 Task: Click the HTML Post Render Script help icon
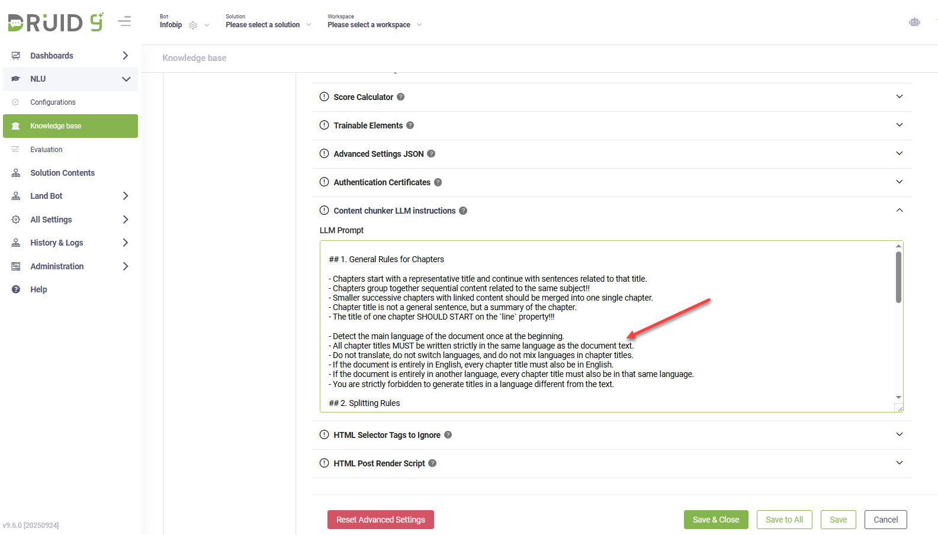coord(432,463)
